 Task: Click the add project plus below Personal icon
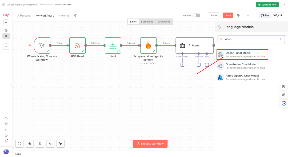[6, 47]
